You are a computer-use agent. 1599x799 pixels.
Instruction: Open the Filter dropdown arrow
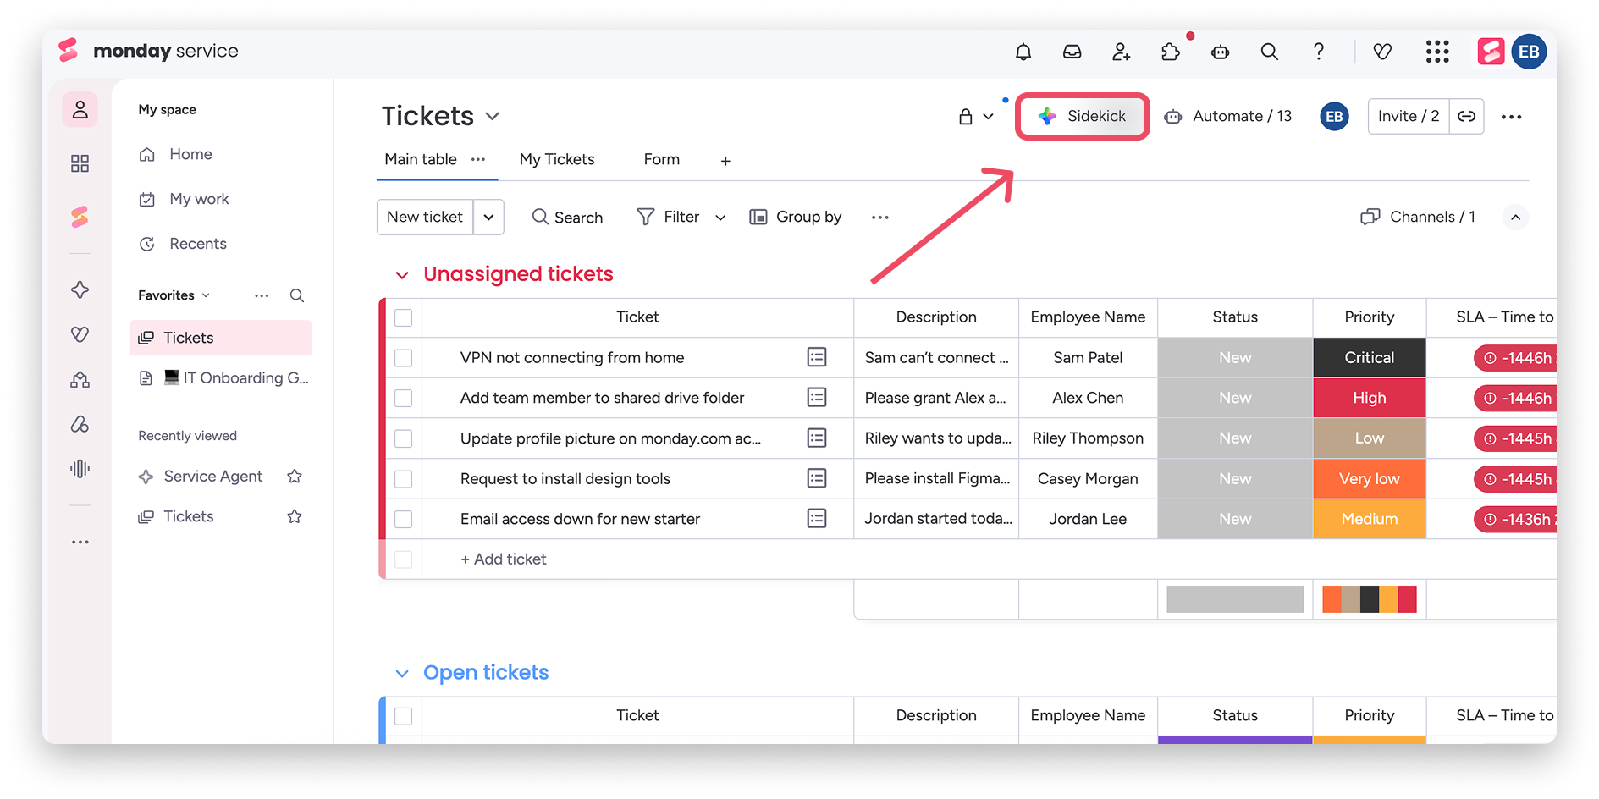(720, 218)
